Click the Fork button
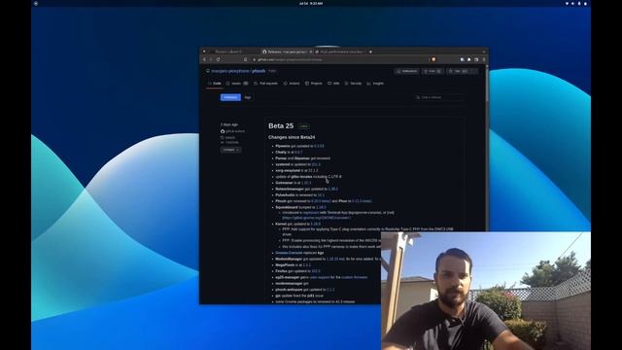The height and width of the screenshot is (350, 622). (x=432, y=71)
